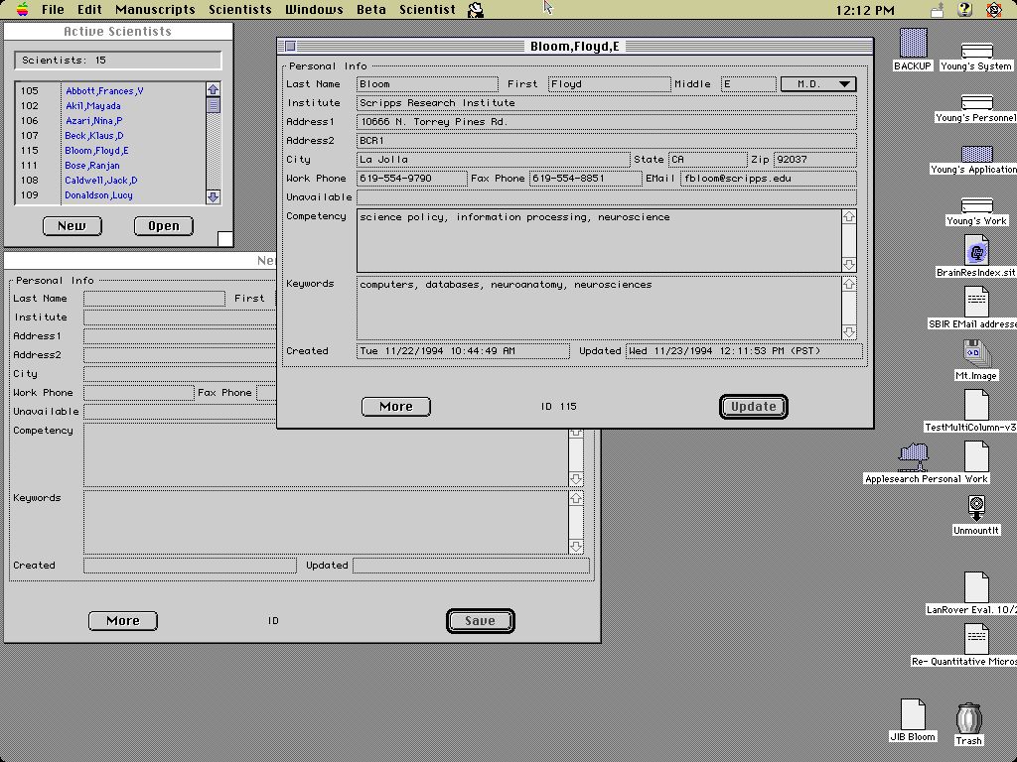The image size is (1017, 762).
Task: Click into the Institute field
Action: [x=606, y=103]
